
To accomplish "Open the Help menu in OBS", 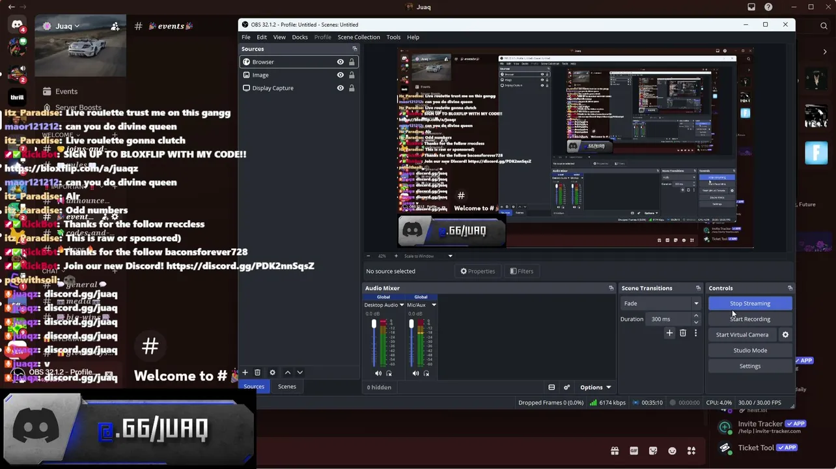I will click(413, 37).
